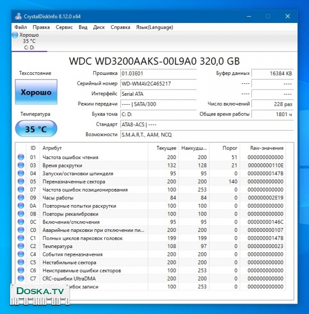Click status orb for row 04 Запуски/остановки шпинделя
Viewport: 309px width, 314px height.
[x=21, y=173]
